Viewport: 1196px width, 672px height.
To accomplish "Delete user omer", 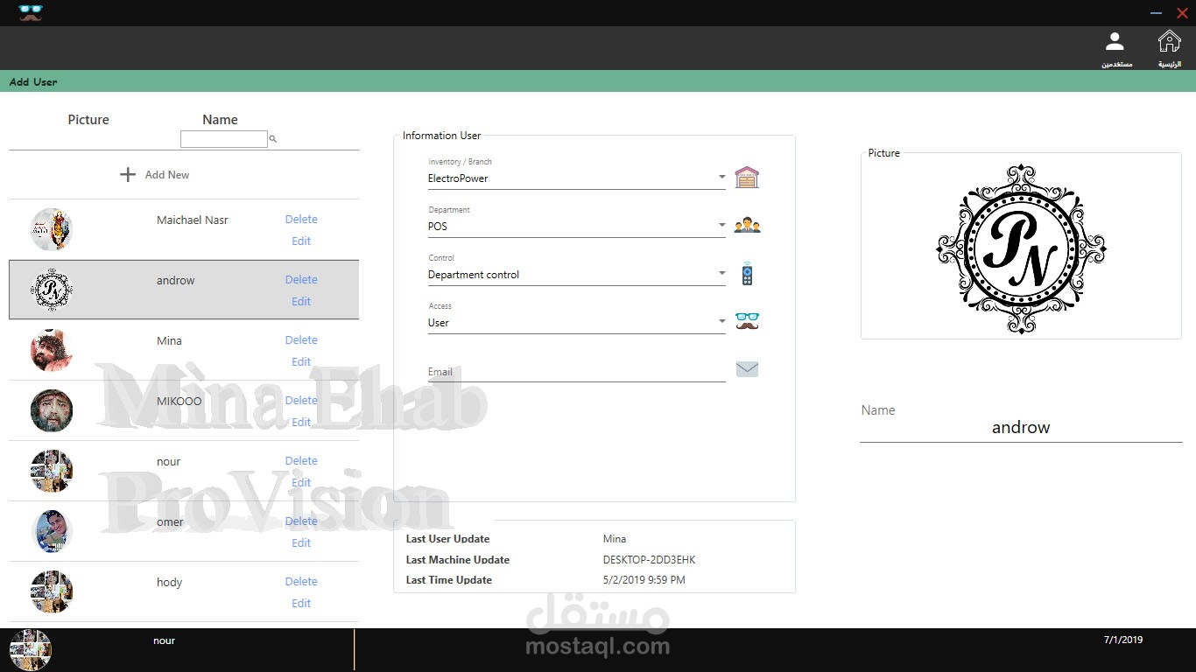I will click(x=301, y=521).
